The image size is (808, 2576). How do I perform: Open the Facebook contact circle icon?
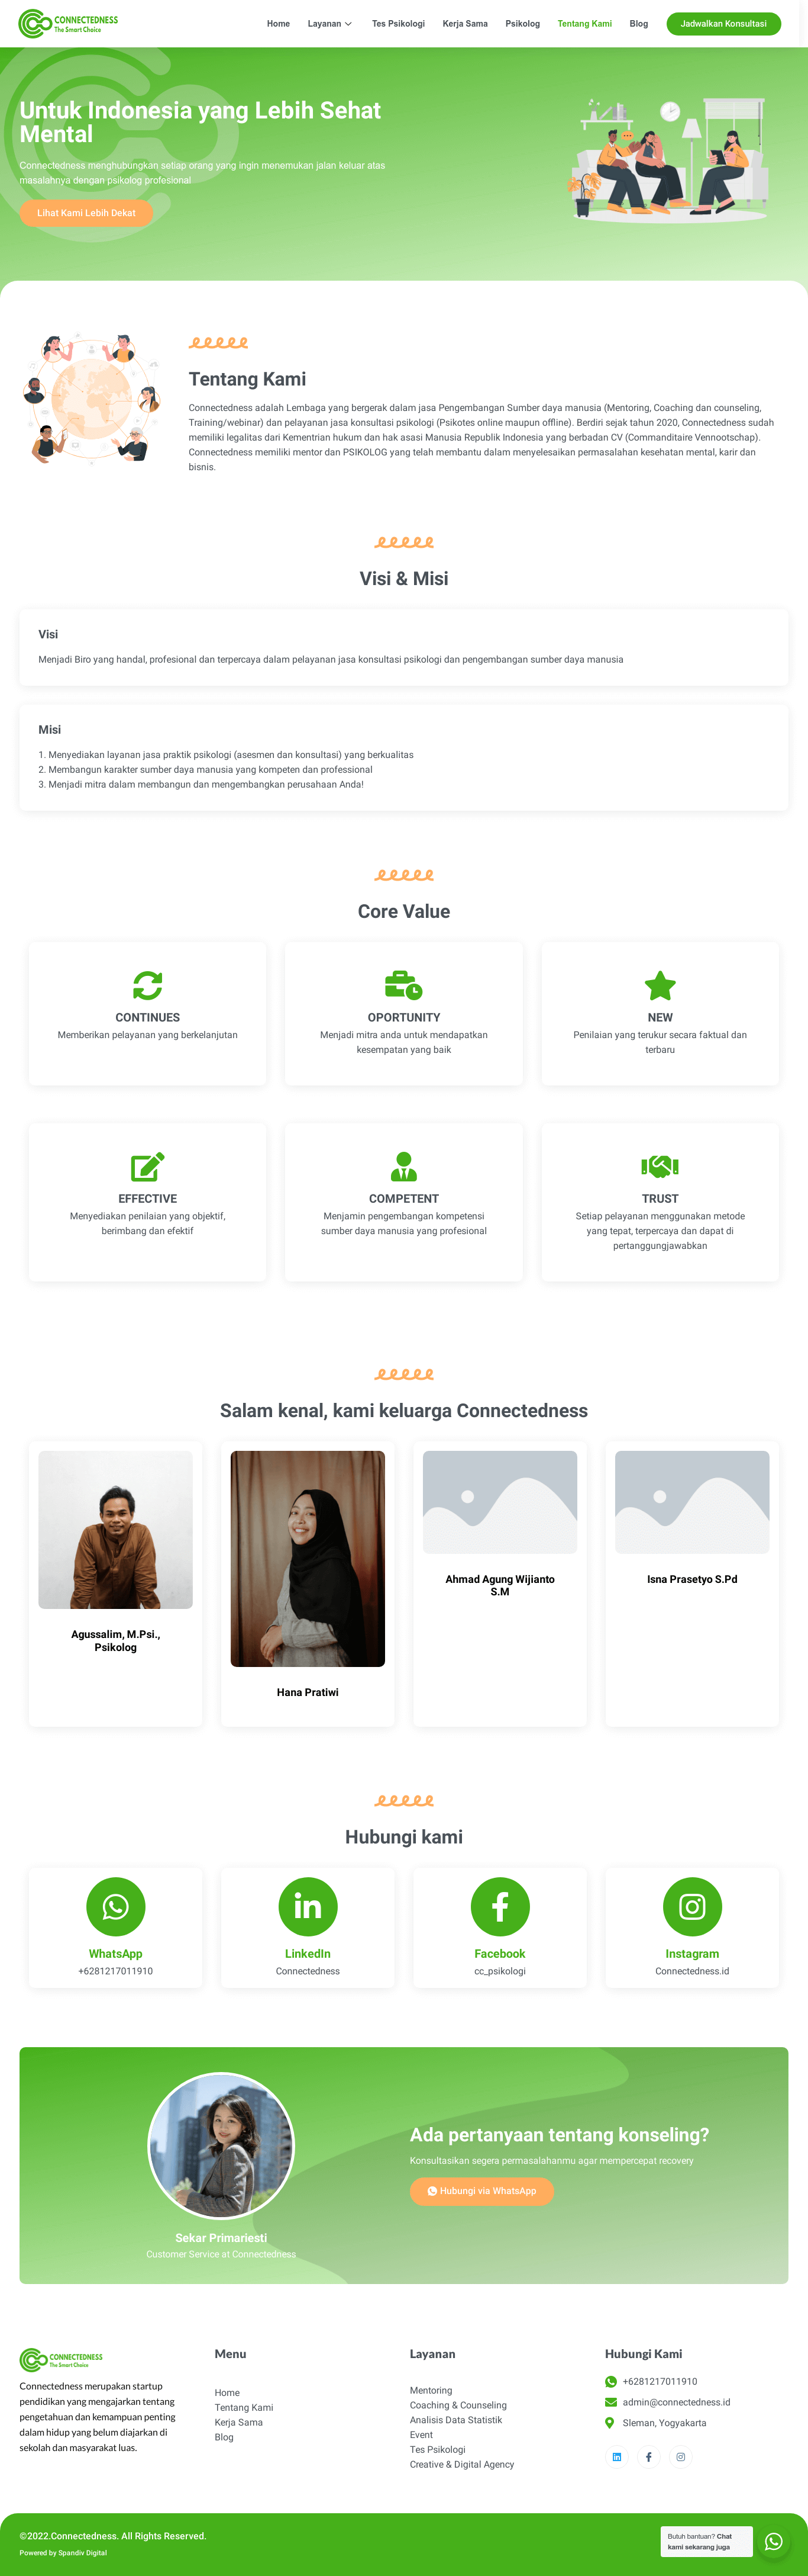click(x=499, y=1906)
